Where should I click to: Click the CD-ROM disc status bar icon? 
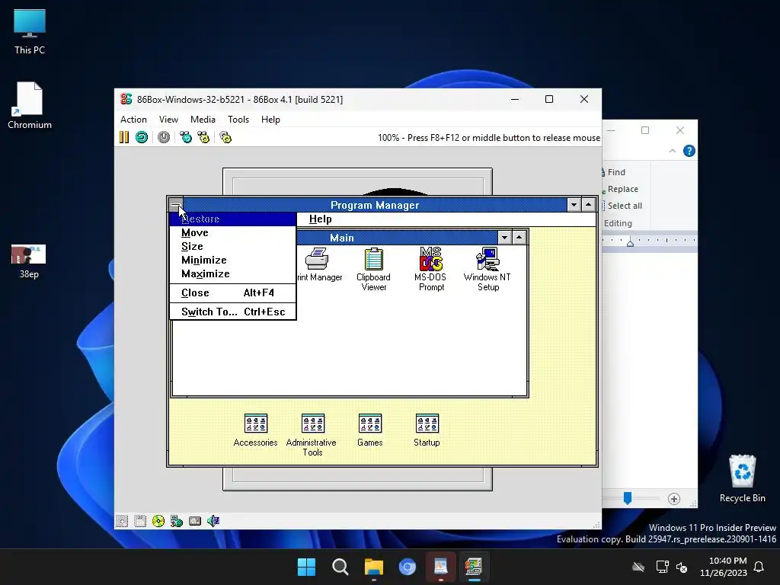[158, 521]
